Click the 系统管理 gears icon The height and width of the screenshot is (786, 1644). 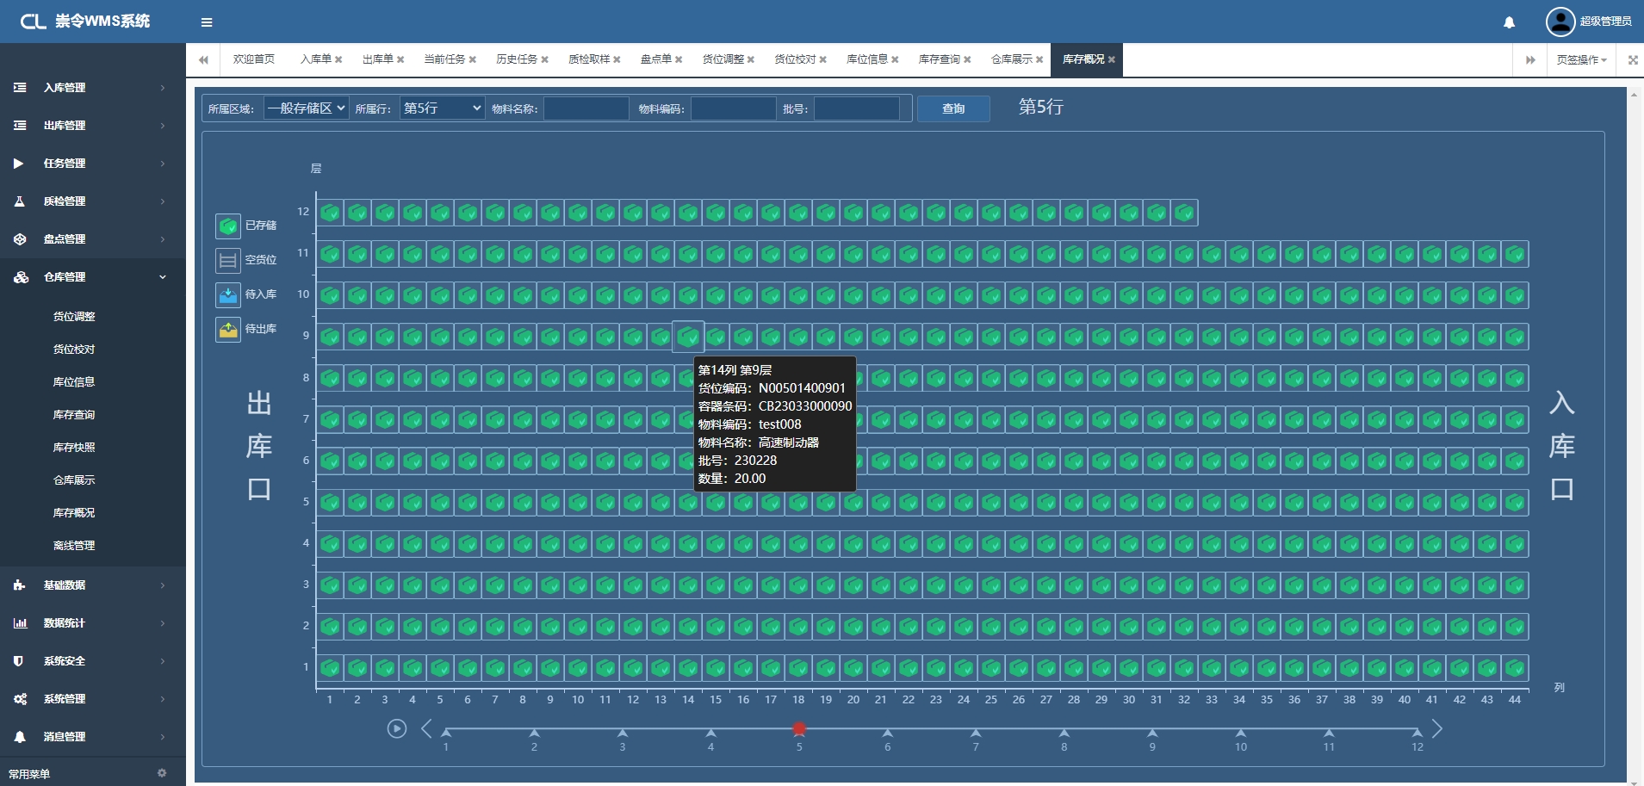click(x=20, y=699)
